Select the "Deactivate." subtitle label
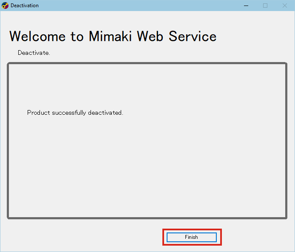Screen dimensions: 295x252 coord(34,53)
